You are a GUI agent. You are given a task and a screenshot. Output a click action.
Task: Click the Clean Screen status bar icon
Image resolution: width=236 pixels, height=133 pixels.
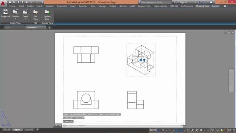(230, 130)
